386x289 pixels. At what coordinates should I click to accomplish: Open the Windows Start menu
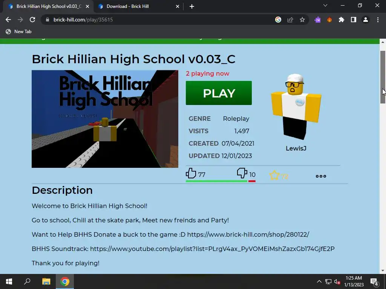click(9, 281)
